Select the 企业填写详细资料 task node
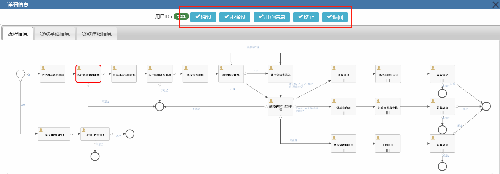The image size is (500, 174). tap(124, 74)
